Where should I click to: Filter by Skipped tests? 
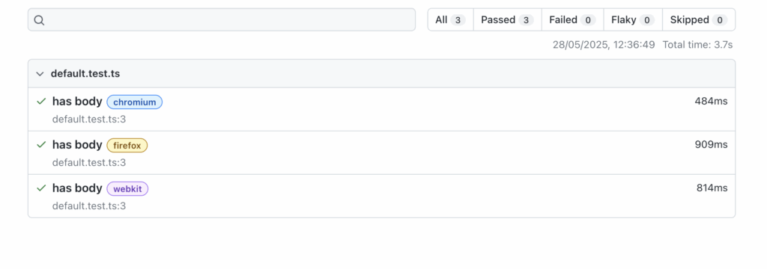point(699,19)
